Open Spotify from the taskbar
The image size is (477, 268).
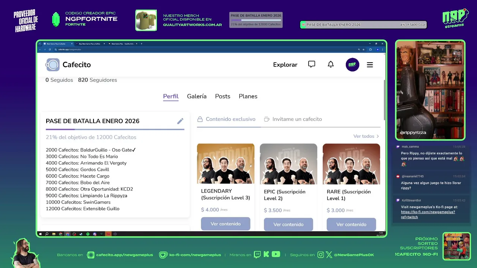pos(88,234)
